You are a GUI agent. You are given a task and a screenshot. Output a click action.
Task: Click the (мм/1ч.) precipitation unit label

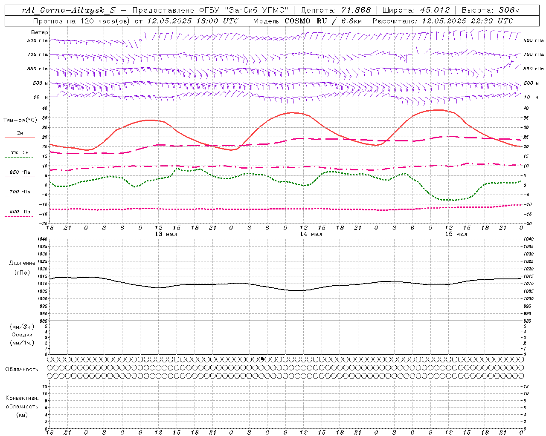pyautogui.click(x=22, y=343)
